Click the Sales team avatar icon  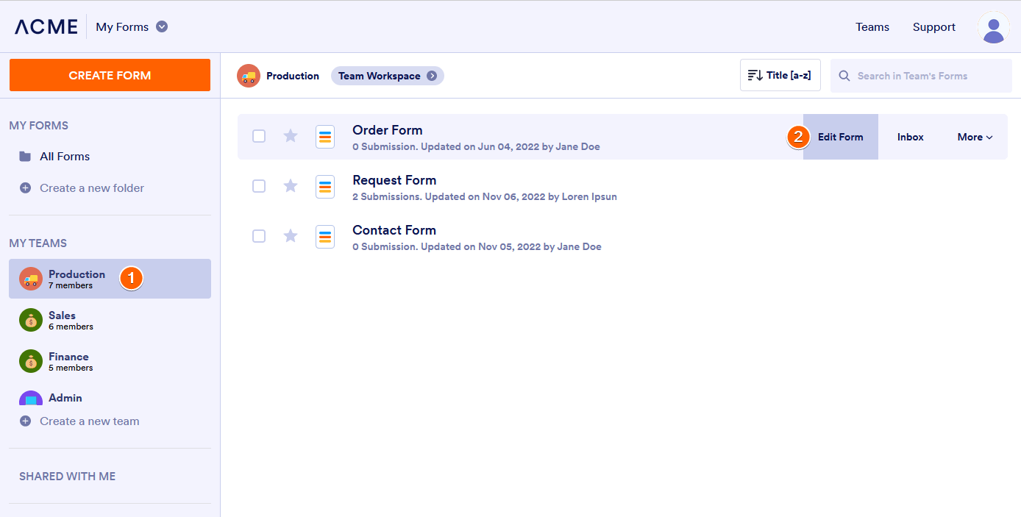coord(31,320)
